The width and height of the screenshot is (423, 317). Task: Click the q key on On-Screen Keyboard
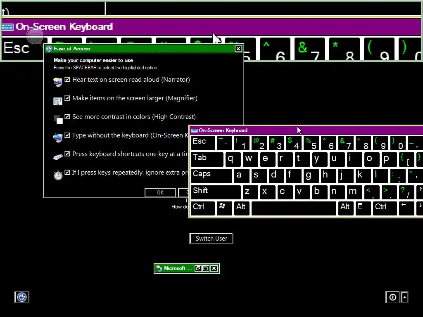pos(233,159)
